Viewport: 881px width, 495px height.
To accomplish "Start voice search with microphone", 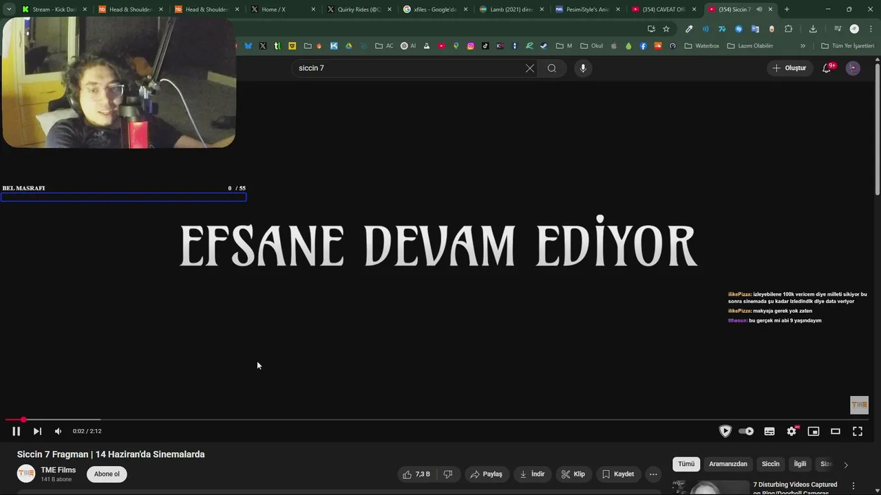I will click(583, 68).
